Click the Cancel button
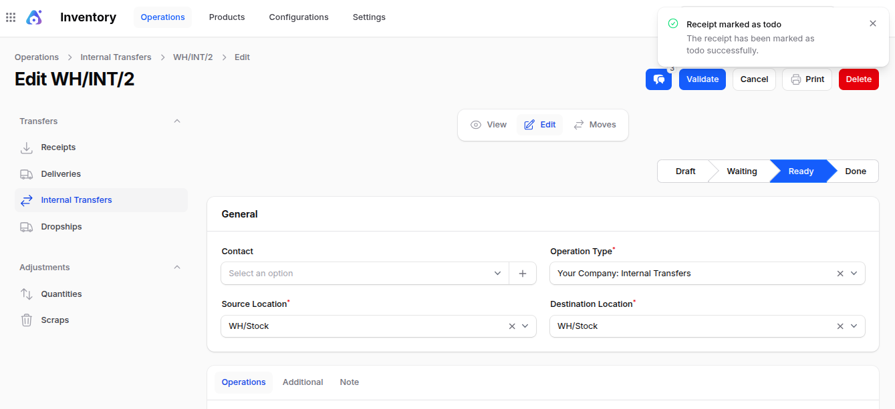 coord(754,79)
